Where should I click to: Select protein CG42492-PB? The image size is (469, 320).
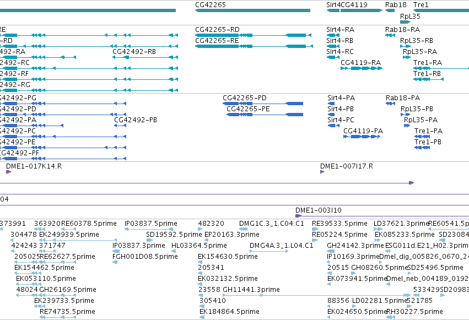click(120, 126)
